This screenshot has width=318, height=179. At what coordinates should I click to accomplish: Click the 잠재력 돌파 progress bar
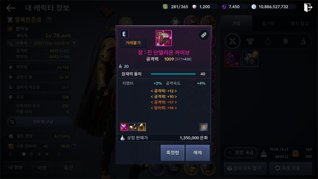click(173, 74)
